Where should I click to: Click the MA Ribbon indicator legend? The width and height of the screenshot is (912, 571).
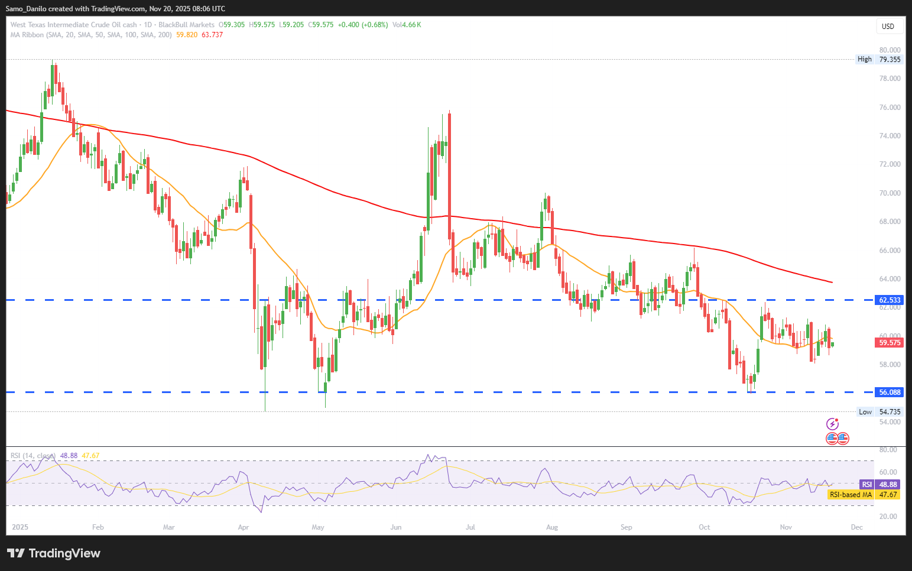pyautogui.click(x=91, y=35)
